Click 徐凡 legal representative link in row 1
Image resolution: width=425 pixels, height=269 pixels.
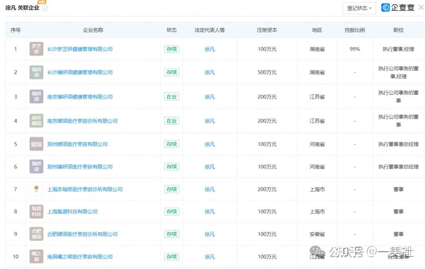coord(209,49)
